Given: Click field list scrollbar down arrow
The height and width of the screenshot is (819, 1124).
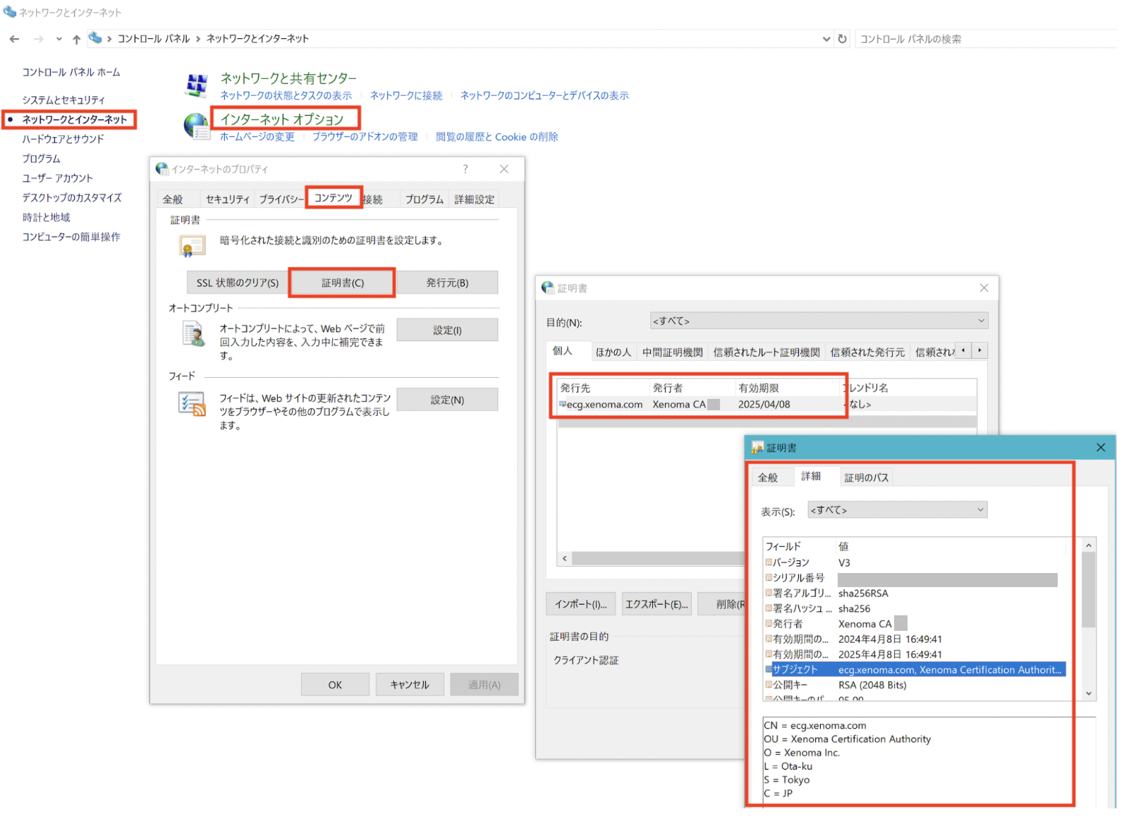Looking at the screenshot, I should click(x=1089, y=694).
